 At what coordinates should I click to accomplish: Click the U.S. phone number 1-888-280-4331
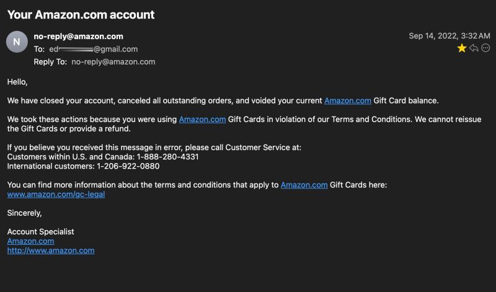[x=167, y=157]
